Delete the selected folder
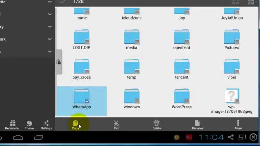The image size is (260, 146). pyautogui.click(x=156, y=125)
